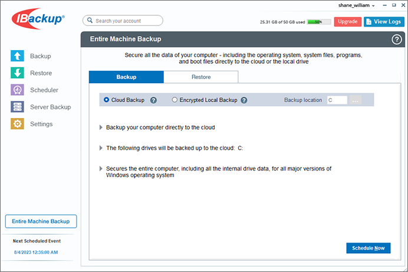Image resolution: width=408 pixels, height=272 pixels.
Task: Click the Server Backup icon
Action: (x=17, y=107)
